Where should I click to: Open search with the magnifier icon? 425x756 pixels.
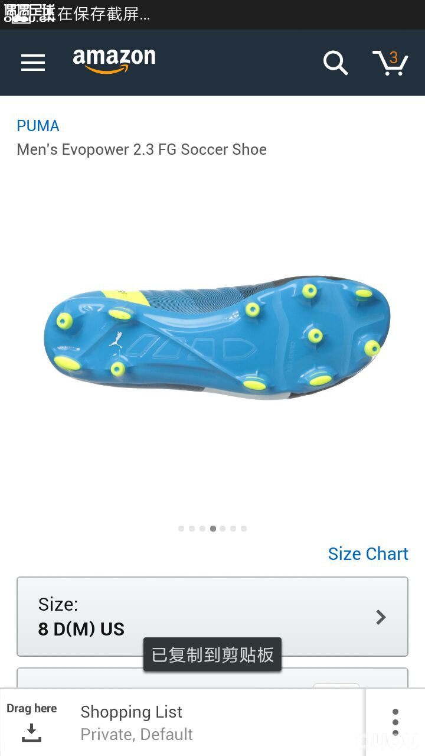(x=335, y=63)
